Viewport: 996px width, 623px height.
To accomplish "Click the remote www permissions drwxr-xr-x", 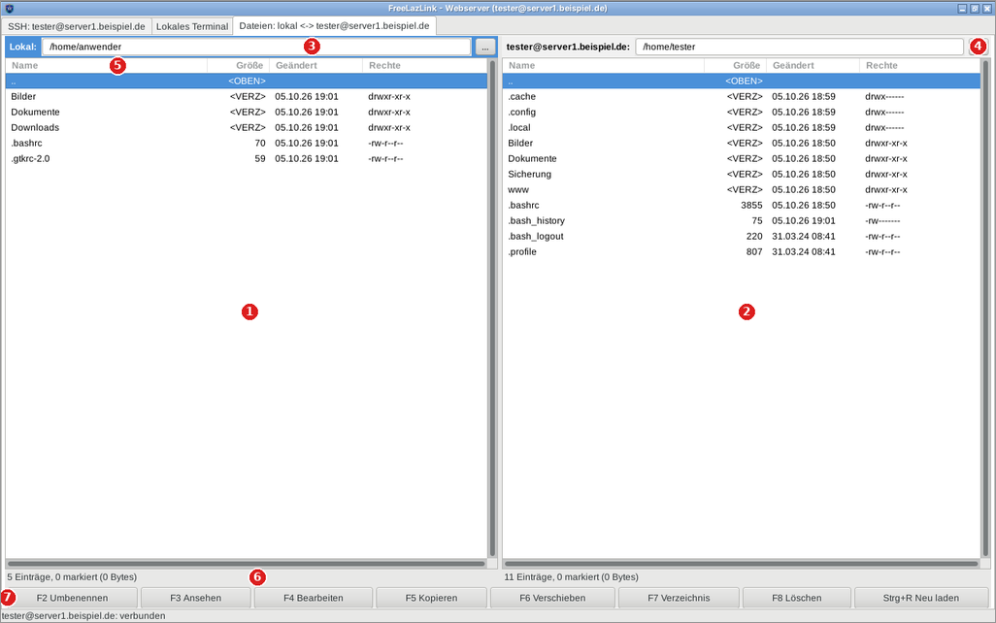I will tap(886, 190).
